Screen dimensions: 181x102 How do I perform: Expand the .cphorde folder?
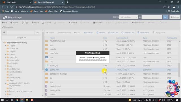pyautogui.click(x=6, y=57)
